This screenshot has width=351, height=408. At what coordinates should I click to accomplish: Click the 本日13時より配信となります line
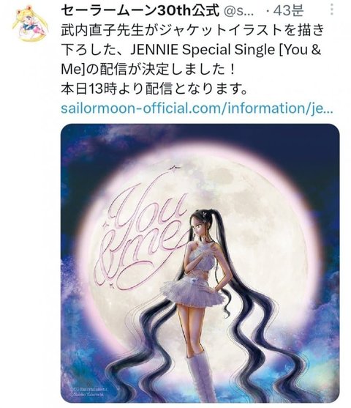coord(154,89)
